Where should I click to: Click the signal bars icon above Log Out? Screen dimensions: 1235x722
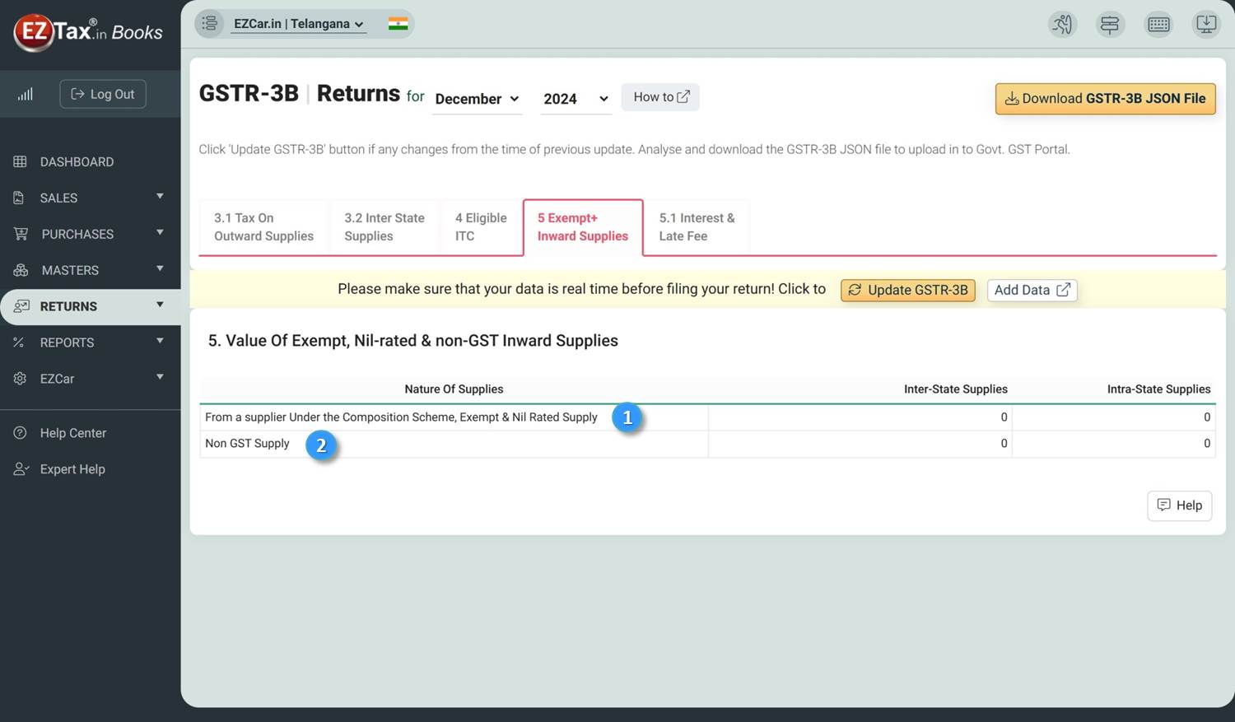coord(25,94)
